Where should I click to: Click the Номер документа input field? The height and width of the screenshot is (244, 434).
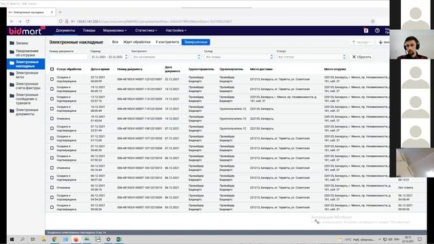click(68, 57)
